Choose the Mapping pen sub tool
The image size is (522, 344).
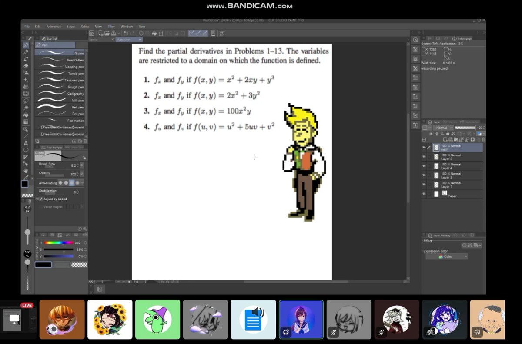click(x=60, y=67)
